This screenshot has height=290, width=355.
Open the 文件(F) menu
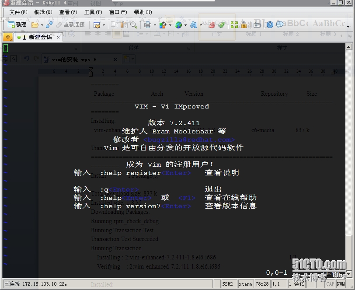pyautogui.click(x=18, y=12)
